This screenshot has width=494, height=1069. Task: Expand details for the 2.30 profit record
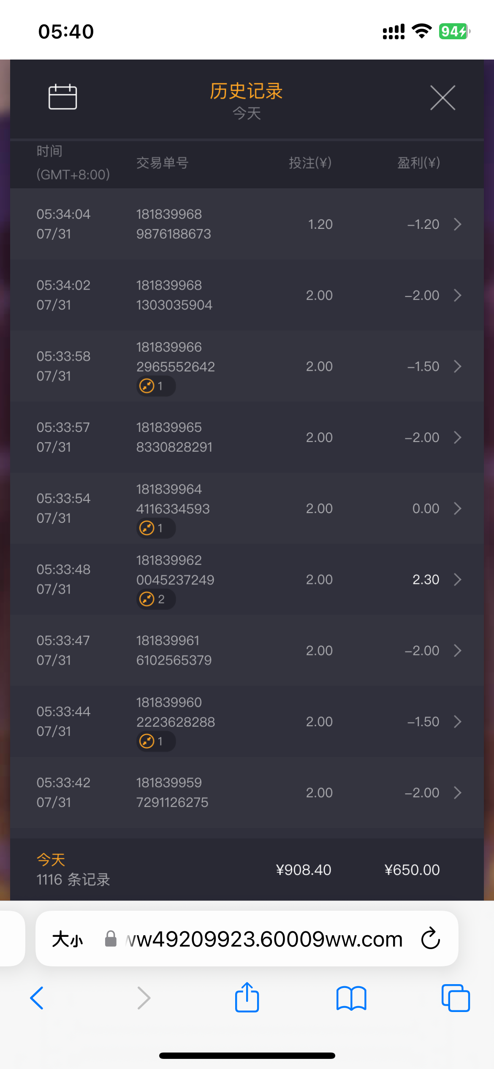click(457, 580)
